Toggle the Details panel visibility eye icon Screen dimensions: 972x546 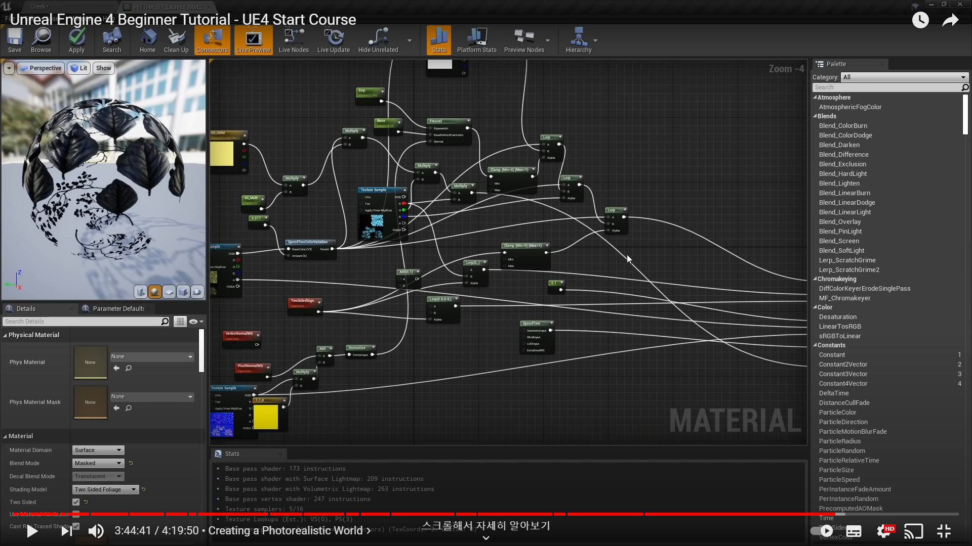coord(193,322)
